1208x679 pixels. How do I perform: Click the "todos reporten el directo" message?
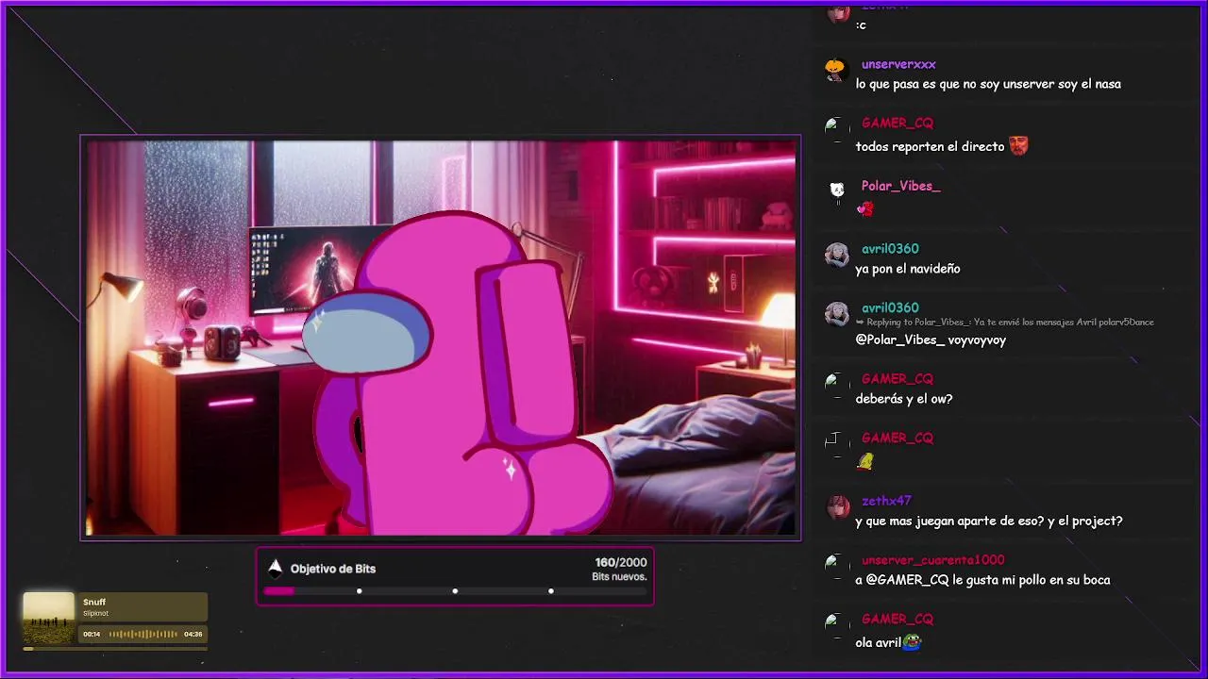click(931, 146)
